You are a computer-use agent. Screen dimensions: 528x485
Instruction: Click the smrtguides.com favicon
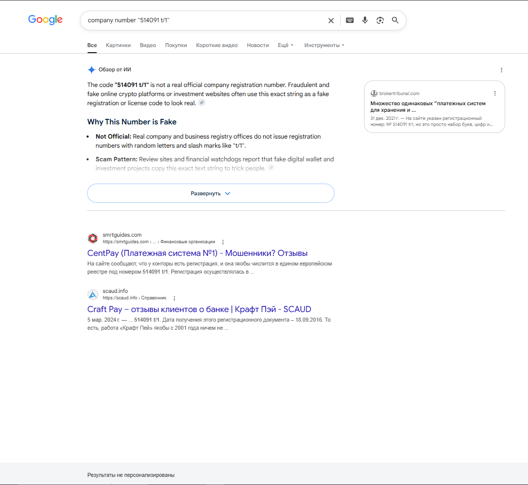pyautogui.click(x=93, y=238)
